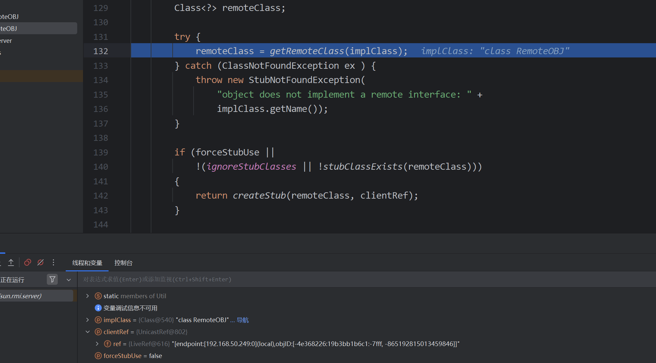Screen dimensions: 656x363
Task: Open View Breakpoints red circles icon
Action: coord(28,263)
